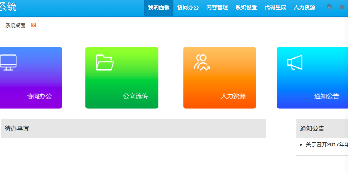The width and height of the screenshot is (348, 174).
Task: Click the open folder icon on 公文流传 card
Action: point(105,62)
